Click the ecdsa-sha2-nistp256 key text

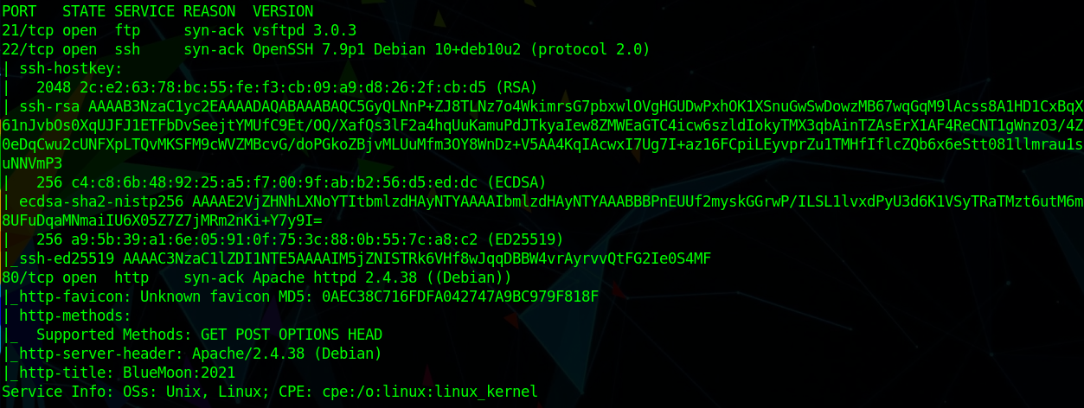pyautogui.click(x=542, y=210)
